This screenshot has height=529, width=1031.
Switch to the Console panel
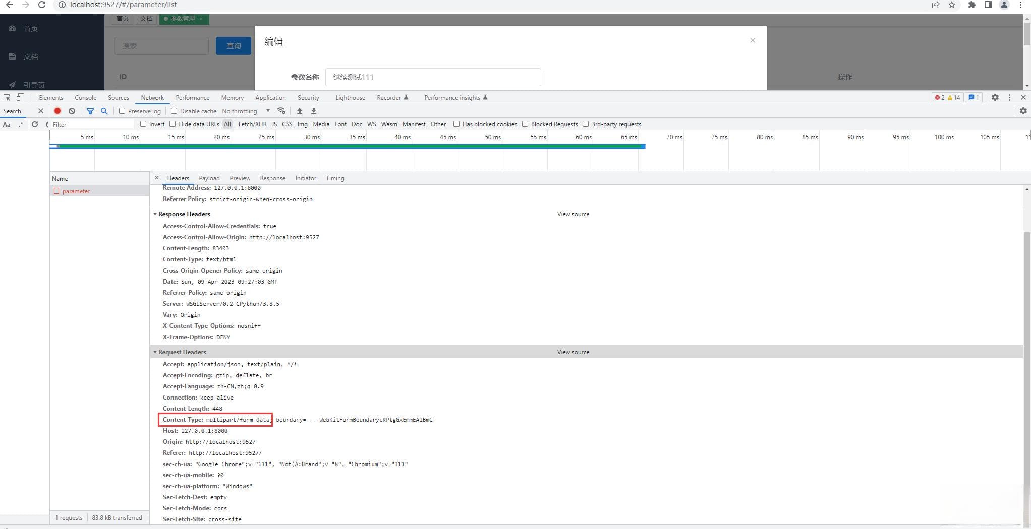point(86,98)
